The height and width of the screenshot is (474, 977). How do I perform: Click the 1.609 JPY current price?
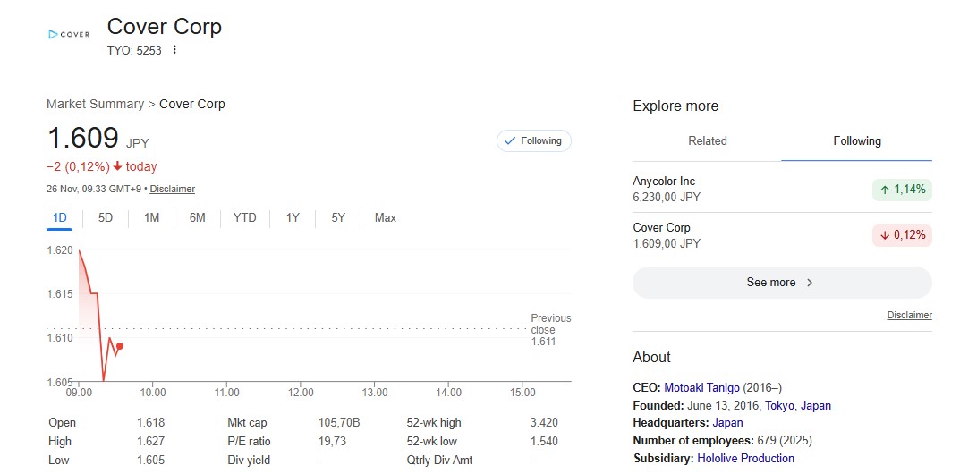pos(98,139)
